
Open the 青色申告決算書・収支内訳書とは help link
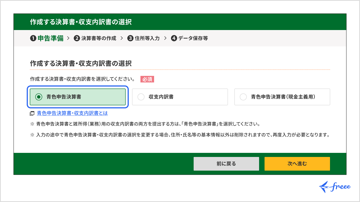pos(72,113)
